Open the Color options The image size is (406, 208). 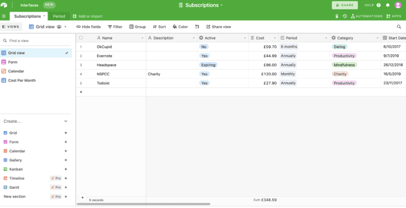[180, 26]
